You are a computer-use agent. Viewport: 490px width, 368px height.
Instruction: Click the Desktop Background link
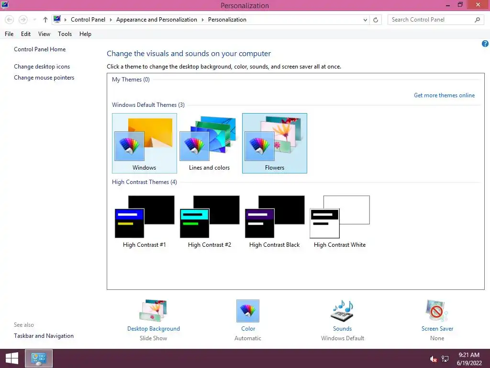click(x=154, y=329)
